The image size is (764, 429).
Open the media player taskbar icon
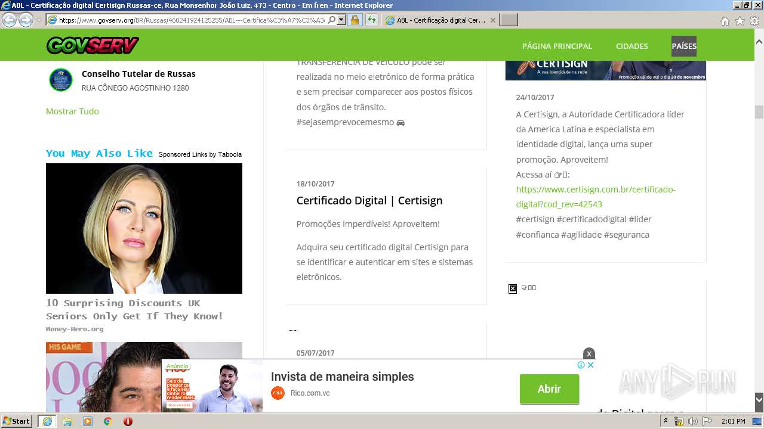(88, 421)
